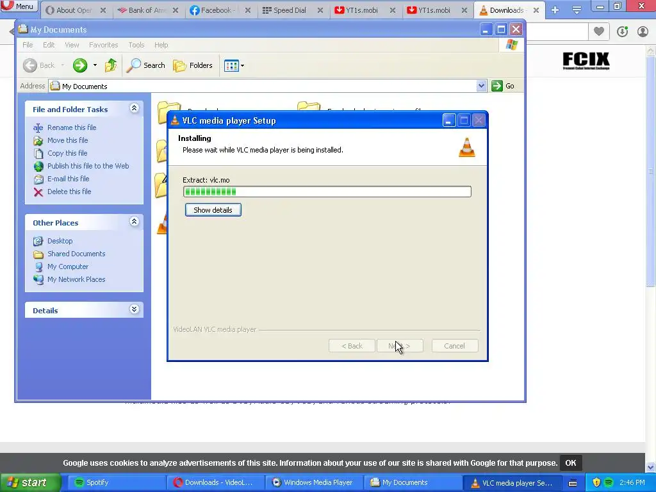656x492 pixels.
Task: Expand the Address bar dropdown
Action: [481, 86]
